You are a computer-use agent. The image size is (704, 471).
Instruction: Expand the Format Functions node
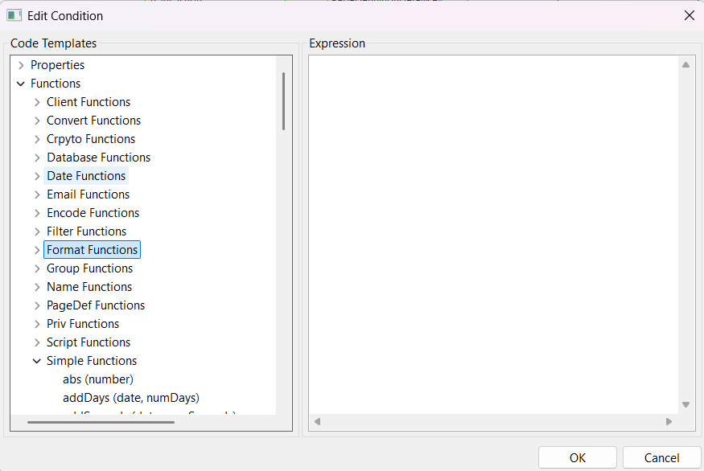coord(37,250)
